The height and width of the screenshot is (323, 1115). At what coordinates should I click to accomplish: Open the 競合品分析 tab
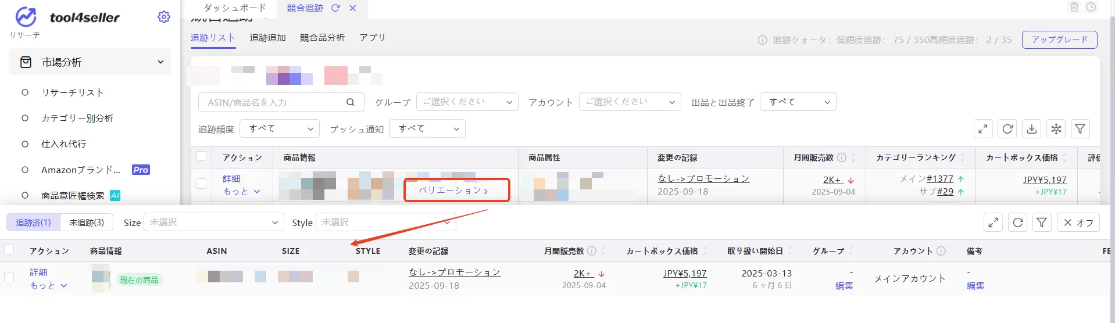point(323,38)
